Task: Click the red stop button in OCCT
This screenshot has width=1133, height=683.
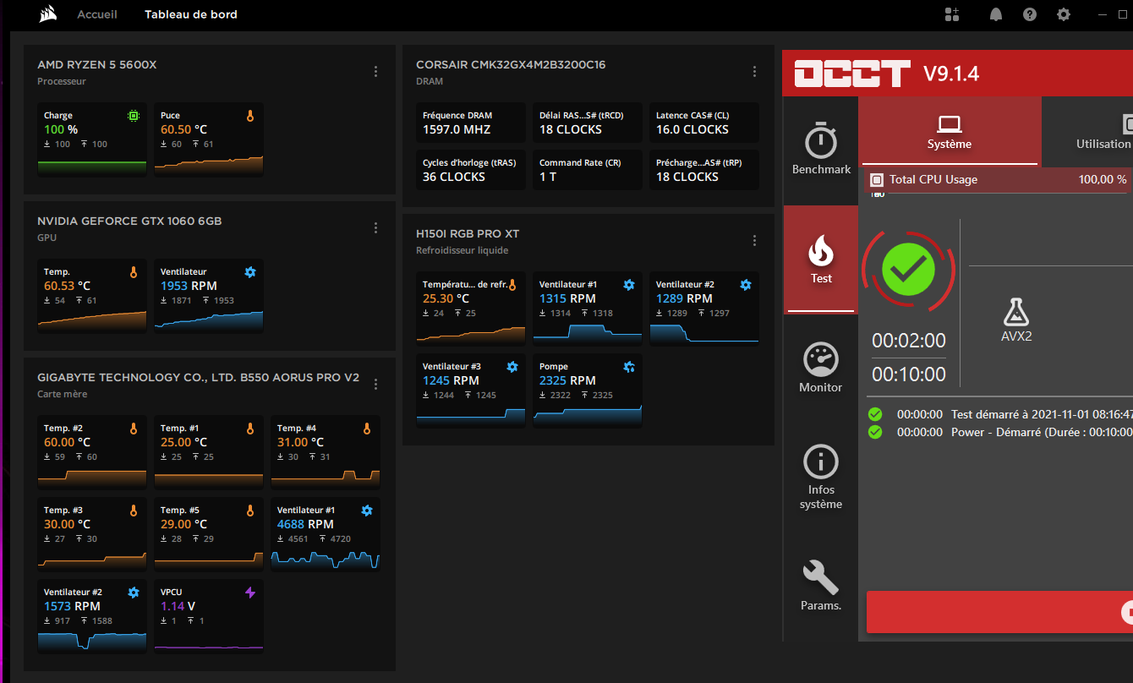Action: point(999,612)
